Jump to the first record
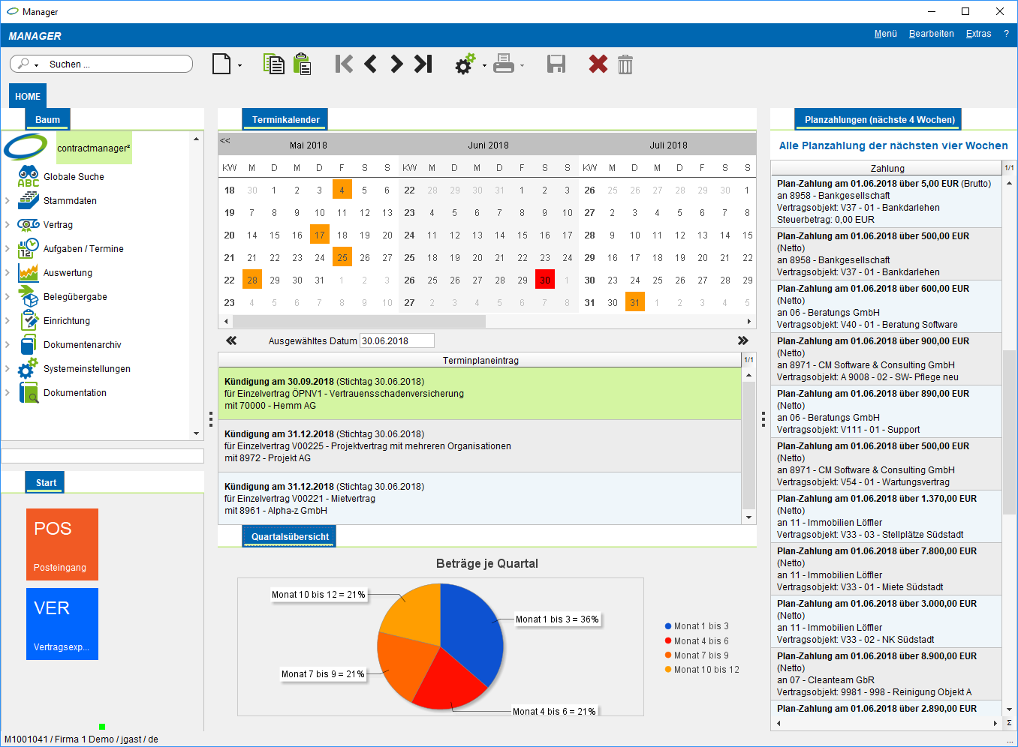1018x747 pixels. tap(344, 64)
